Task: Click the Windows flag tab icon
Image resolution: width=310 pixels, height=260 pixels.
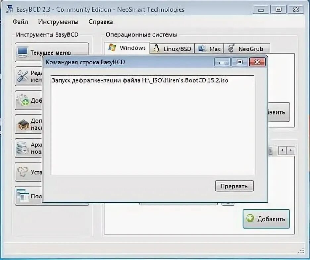Action: click(113, 47)
